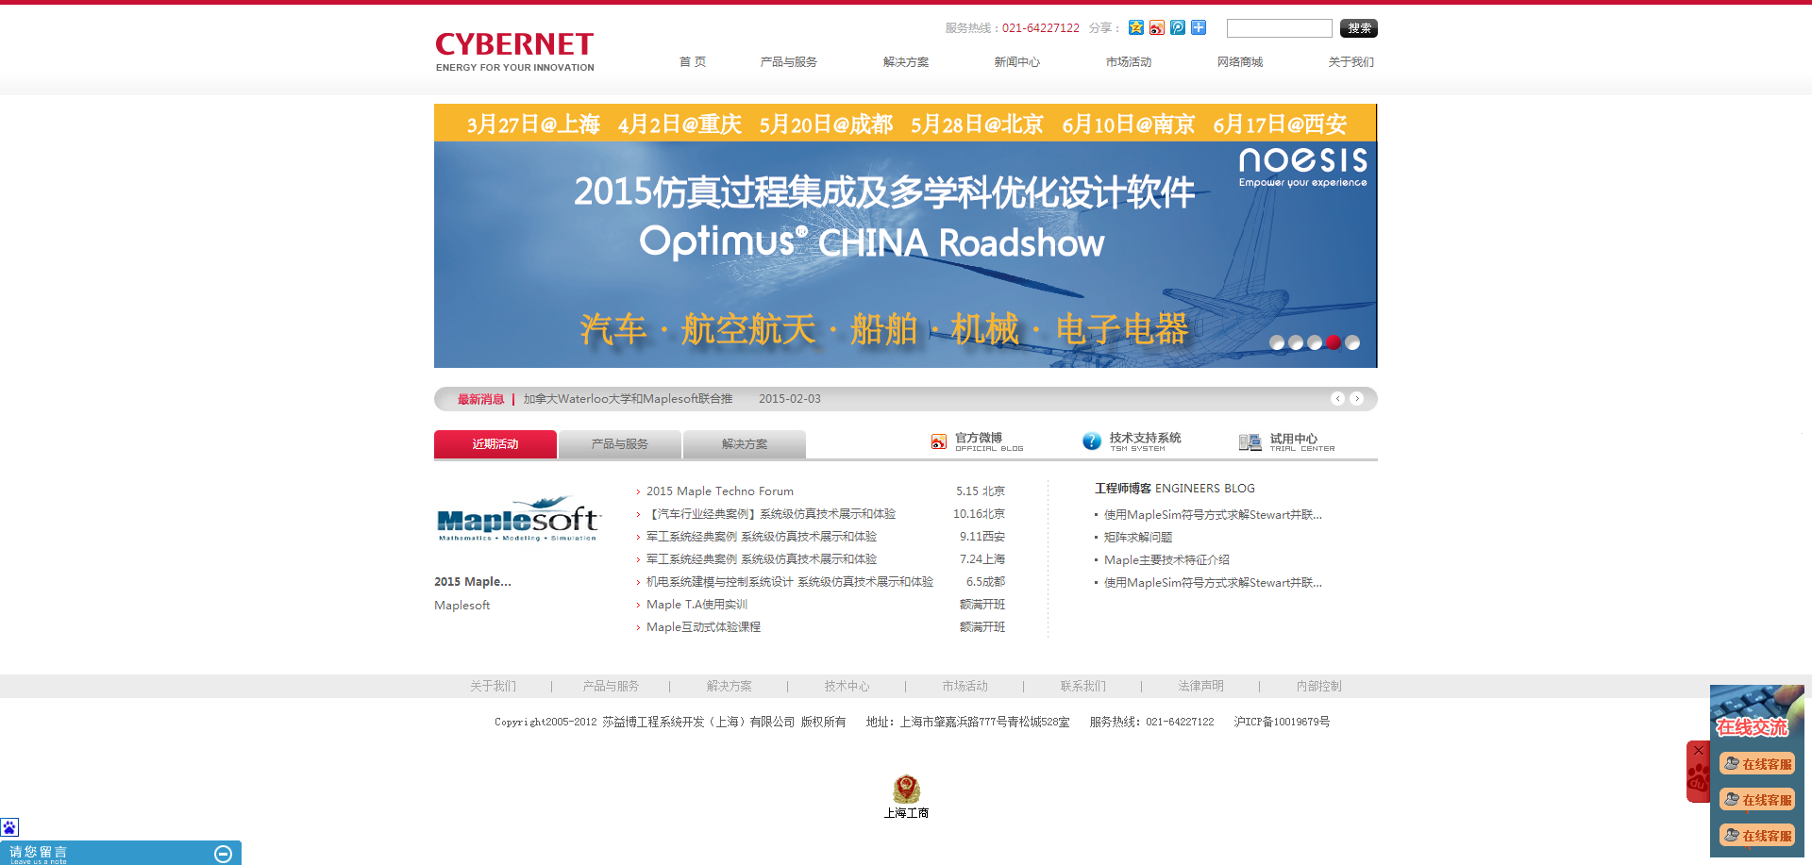1812x865 pixels.
Task: Focus the header search input field
Action: coord(1280,28)
